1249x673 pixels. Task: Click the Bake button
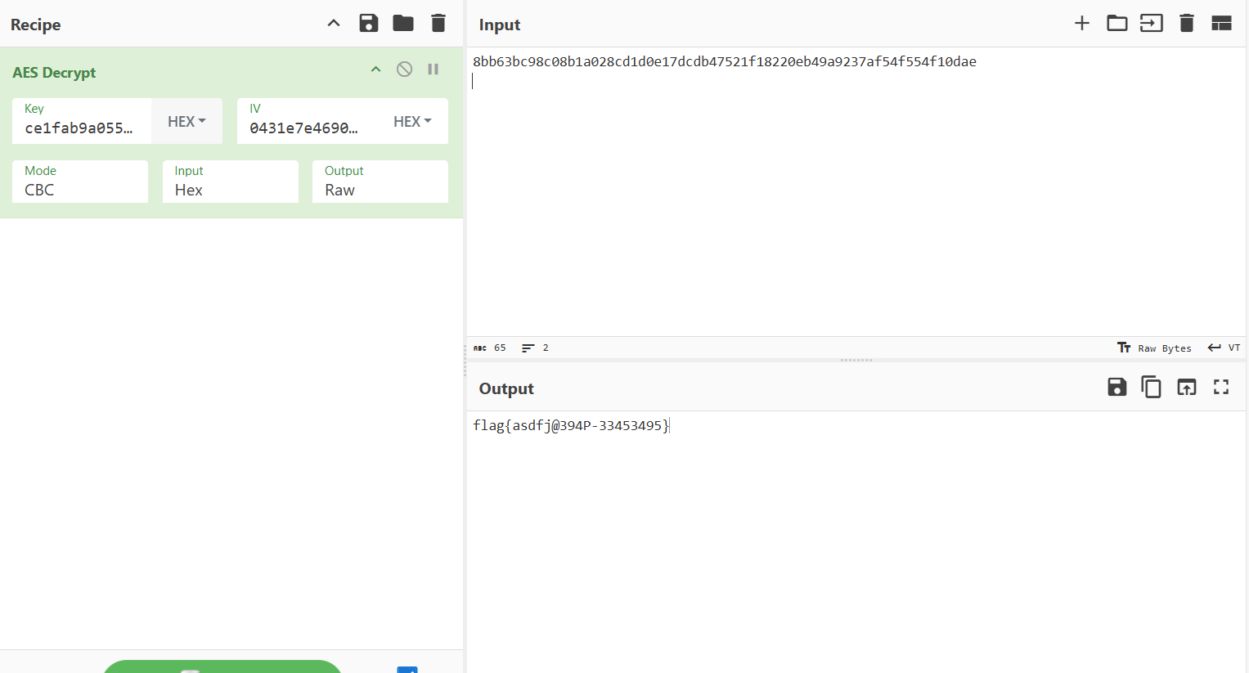222,666
